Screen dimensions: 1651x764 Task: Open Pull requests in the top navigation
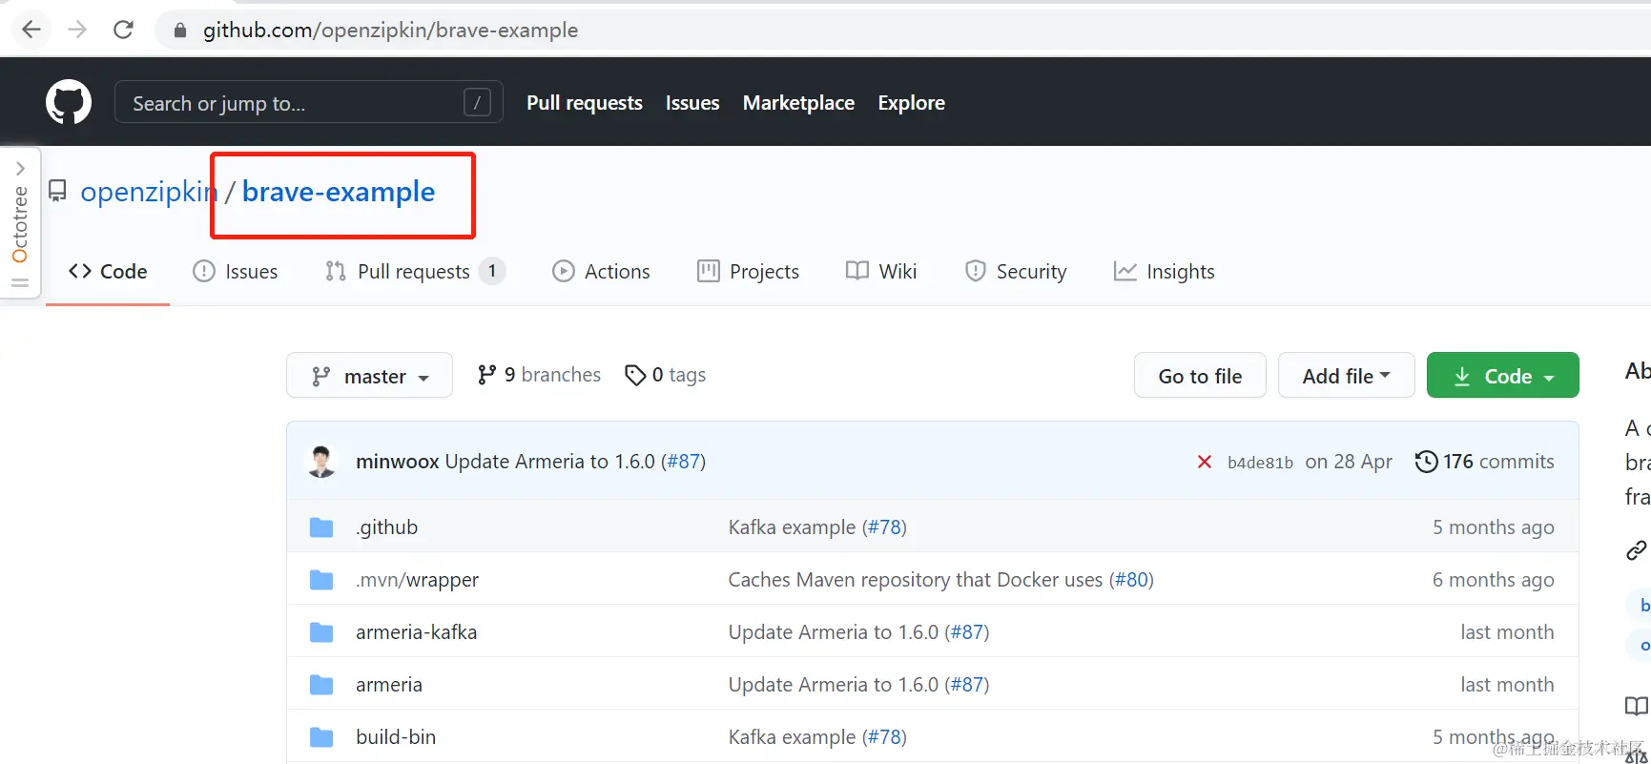point(585,103)
